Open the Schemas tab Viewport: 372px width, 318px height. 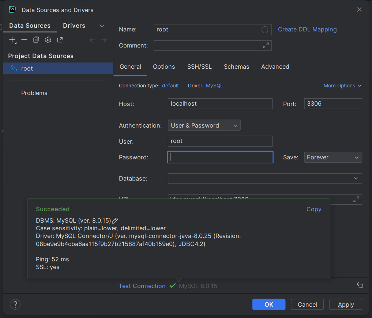(237, 67)
